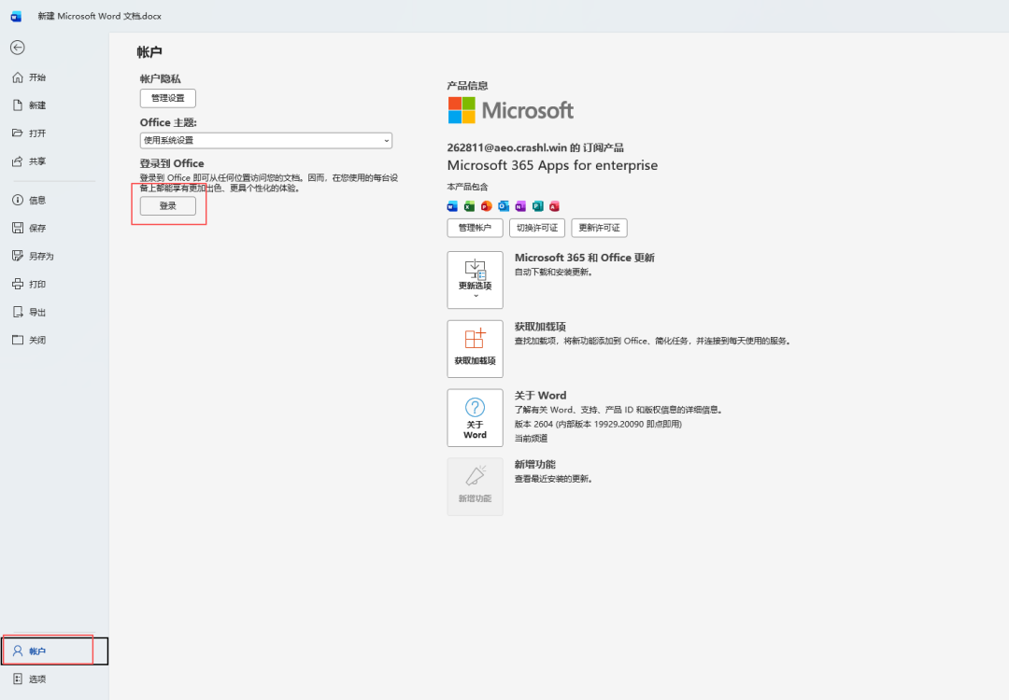Click the Access product icon

pos(554,206)
